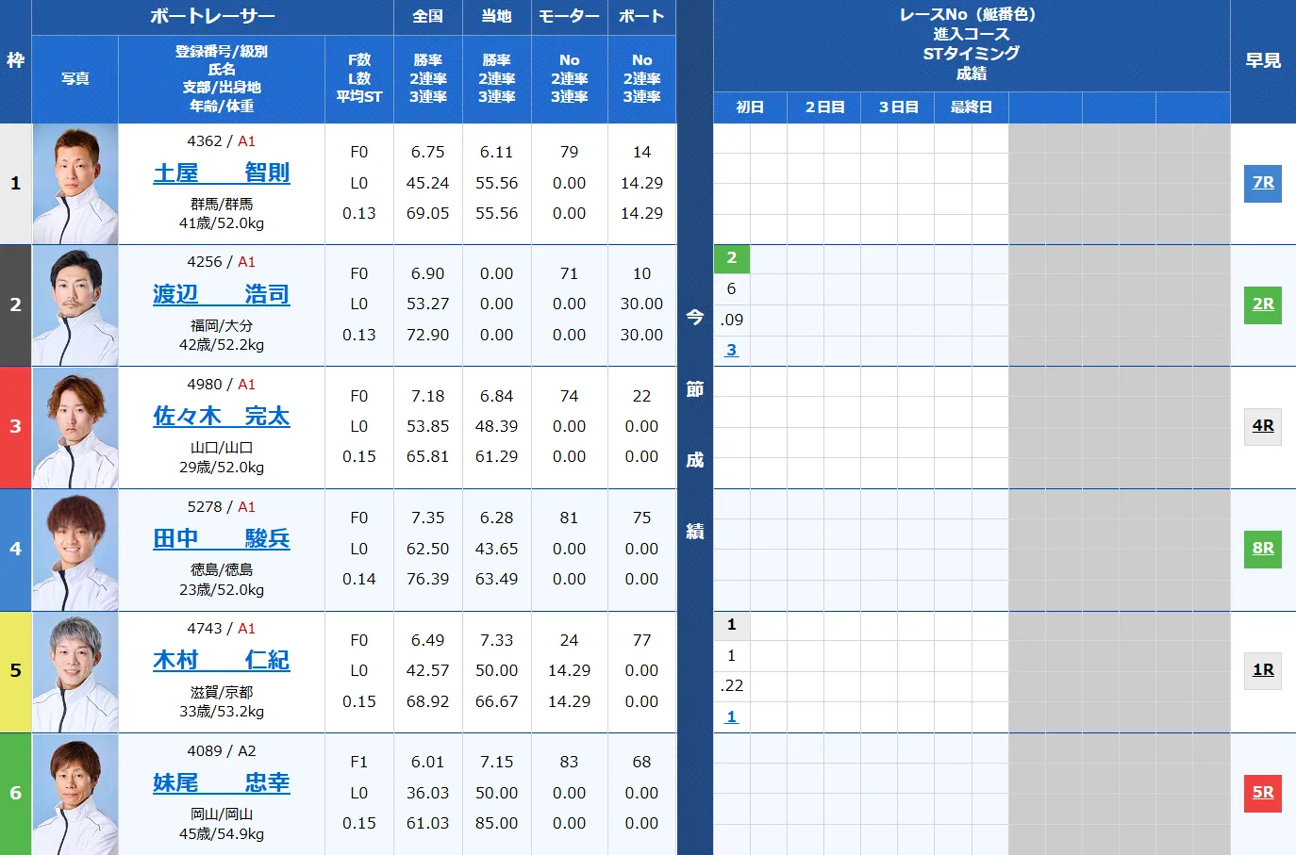Click the 1R early-view button

(1262, 670)
